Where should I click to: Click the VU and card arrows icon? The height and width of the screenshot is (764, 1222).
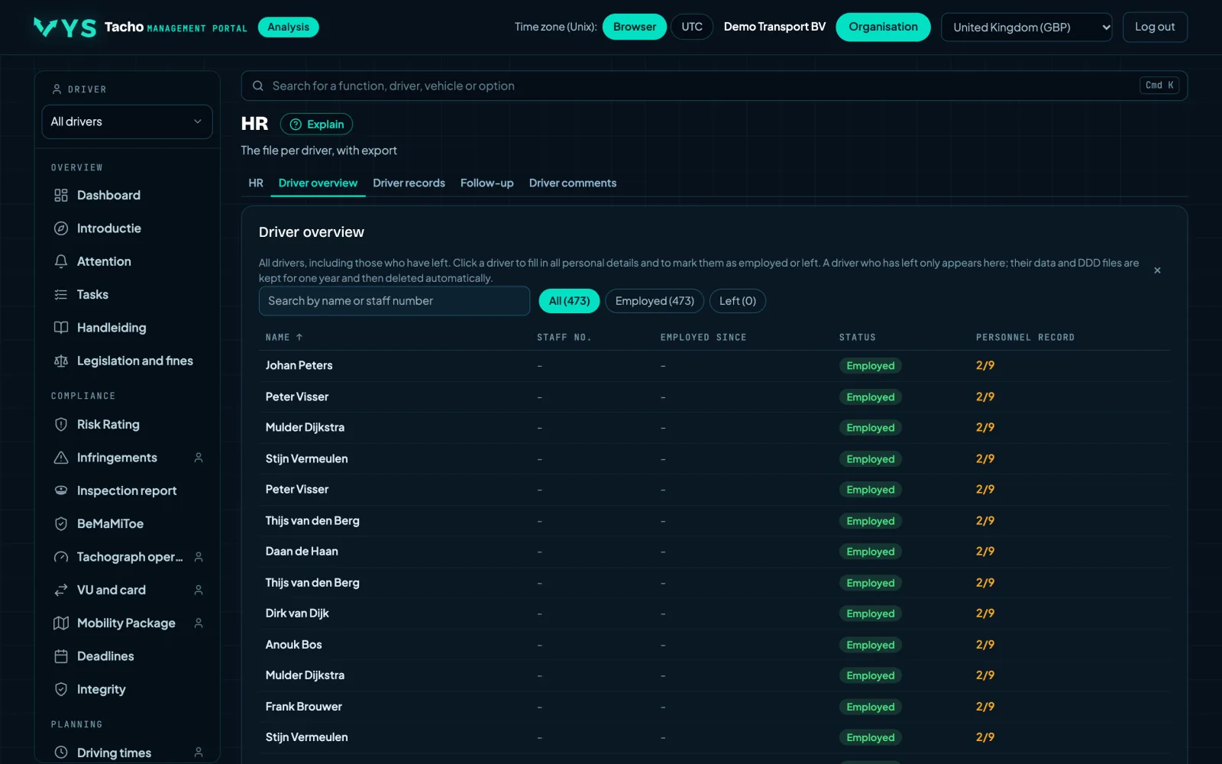(x=61, y=590)
